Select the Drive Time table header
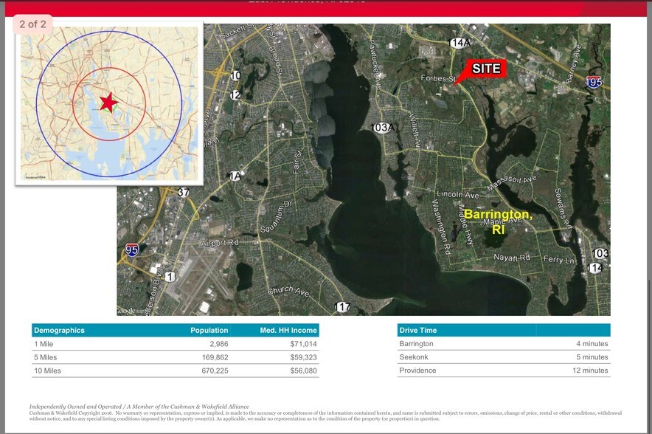652x434 pixels. click(417, 331)
